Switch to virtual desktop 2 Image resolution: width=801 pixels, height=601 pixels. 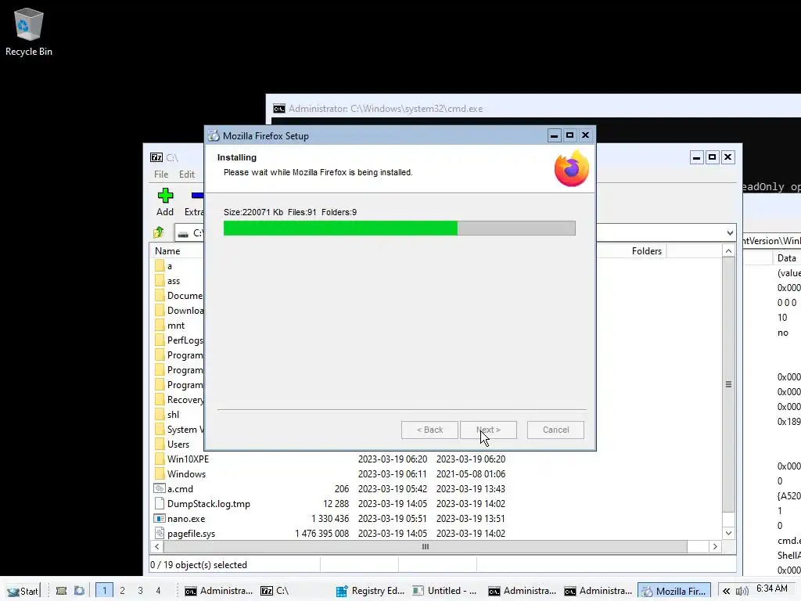click(x=122, y=591)
